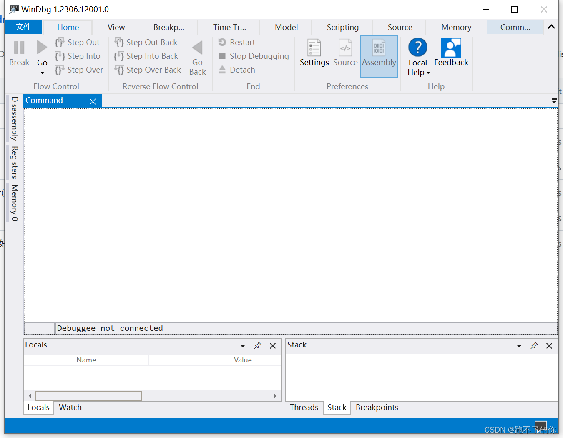Screen dimensions: 563x438
Task: Switch to the Watch bottom tab
Action: [70, 408]
